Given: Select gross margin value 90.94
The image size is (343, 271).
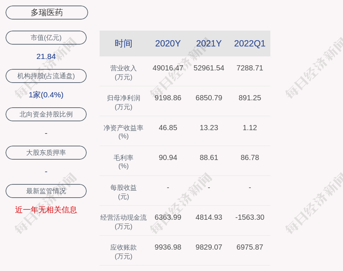Looking at the screenshot, I should point(168,157).
